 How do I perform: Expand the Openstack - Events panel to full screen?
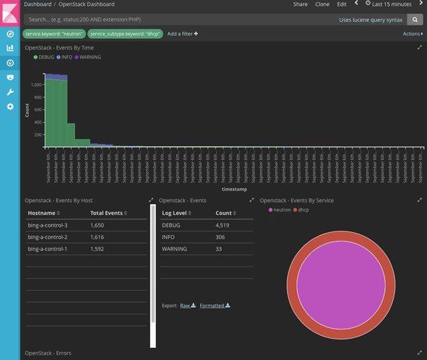(x=252, y=200)
